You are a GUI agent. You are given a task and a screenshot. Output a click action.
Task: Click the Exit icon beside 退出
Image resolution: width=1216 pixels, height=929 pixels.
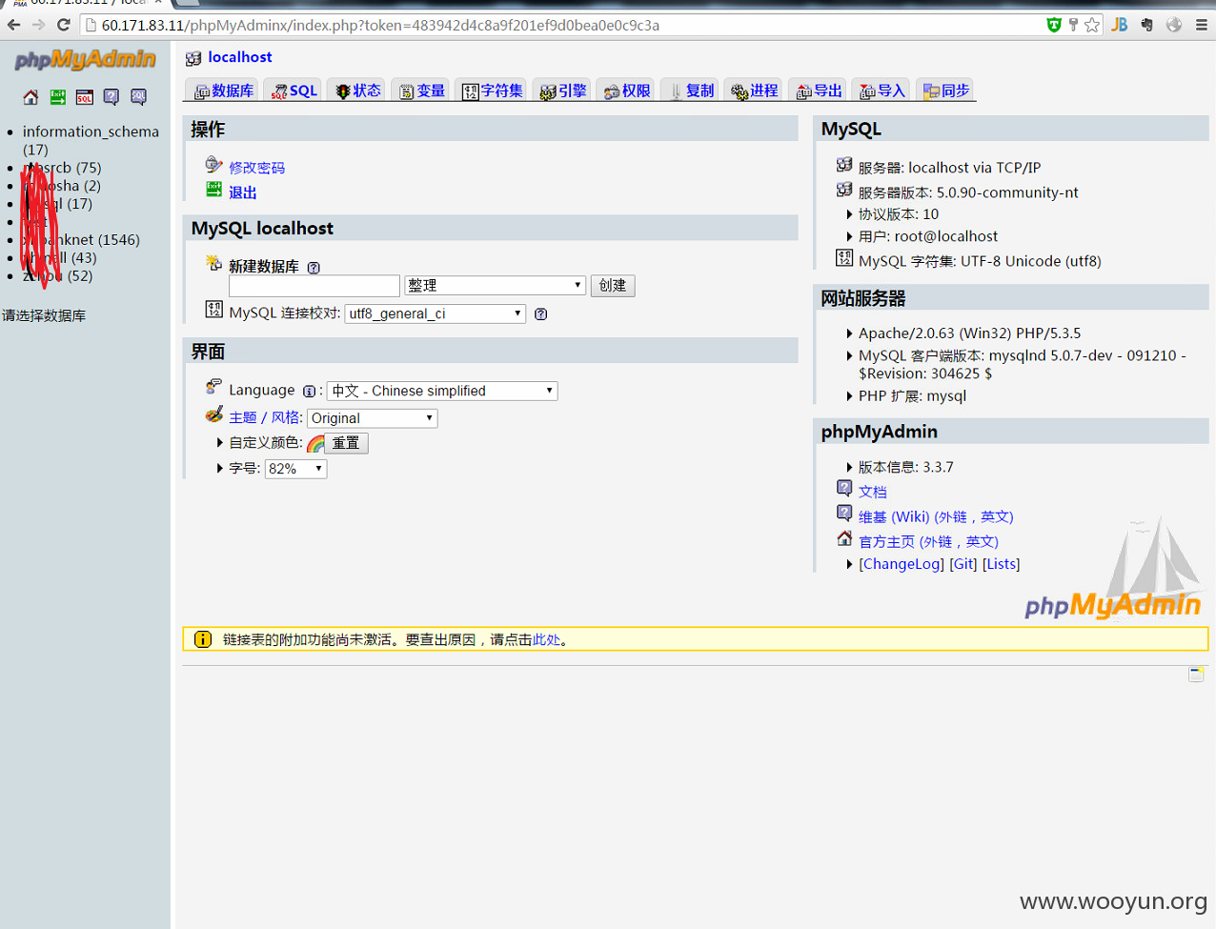213,190
